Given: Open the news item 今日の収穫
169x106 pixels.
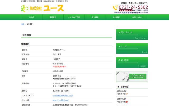Looking at the screenshot, I should coord(122,102).
